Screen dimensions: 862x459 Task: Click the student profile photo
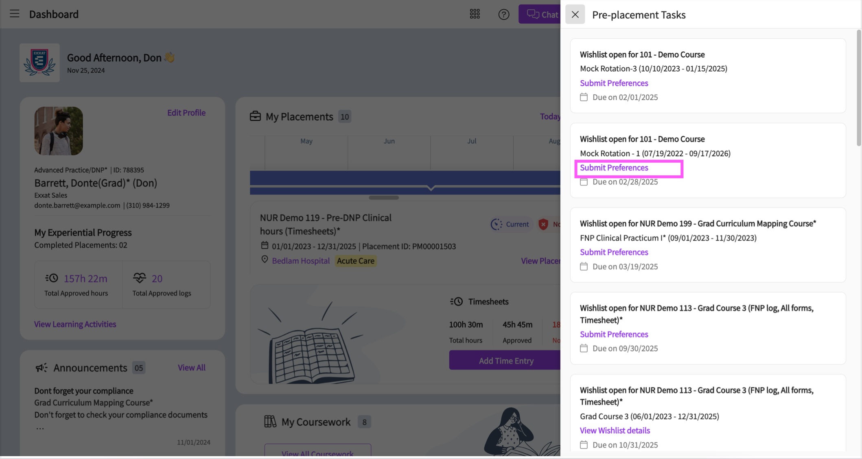point(59,131)
